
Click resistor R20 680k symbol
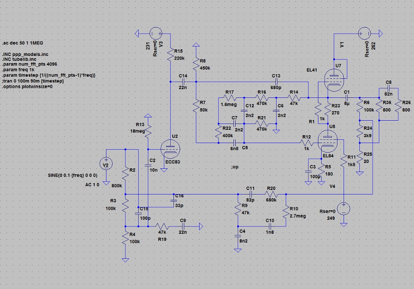point(271,194)
